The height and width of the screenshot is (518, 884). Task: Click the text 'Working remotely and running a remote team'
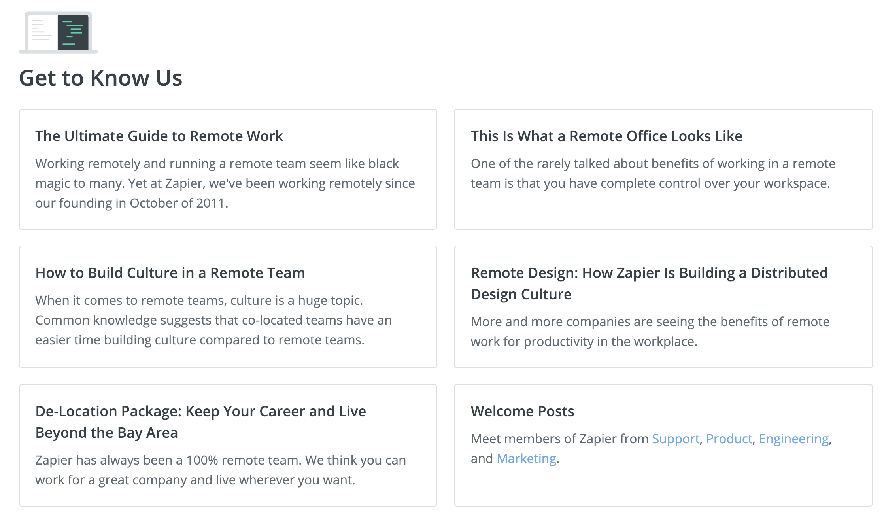coord(170,164)
